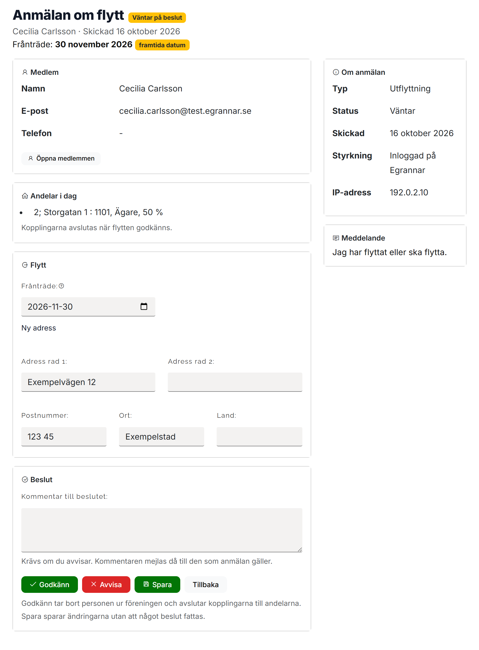The width and height of the screenshot is (479, 650).
Task: Click the Medlem person icon
Action: [25, 72]
